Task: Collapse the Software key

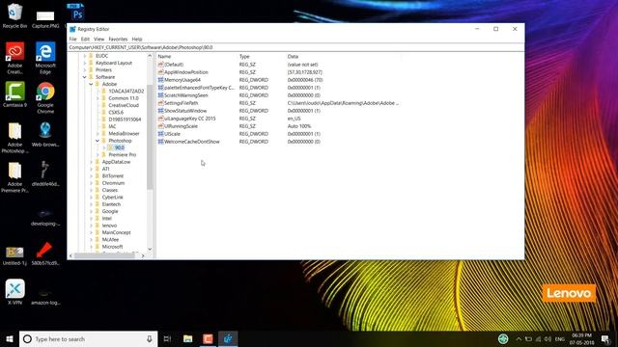Action: tap(84, 77)
